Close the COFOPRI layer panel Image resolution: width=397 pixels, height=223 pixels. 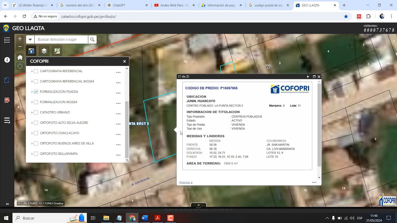(124, 61)
